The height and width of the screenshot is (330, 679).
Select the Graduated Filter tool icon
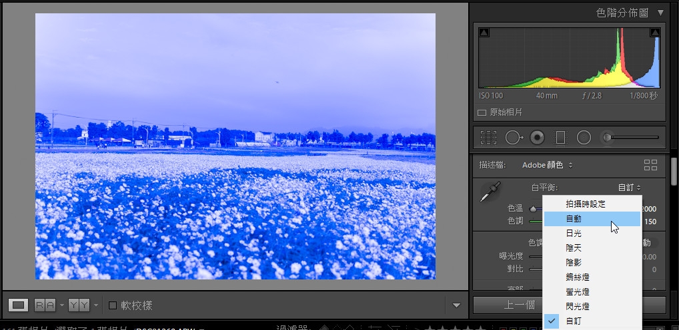coord(560,138)
